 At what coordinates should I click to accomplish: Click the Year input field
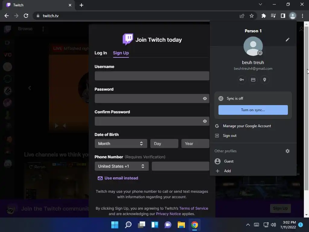click(195, 143)
